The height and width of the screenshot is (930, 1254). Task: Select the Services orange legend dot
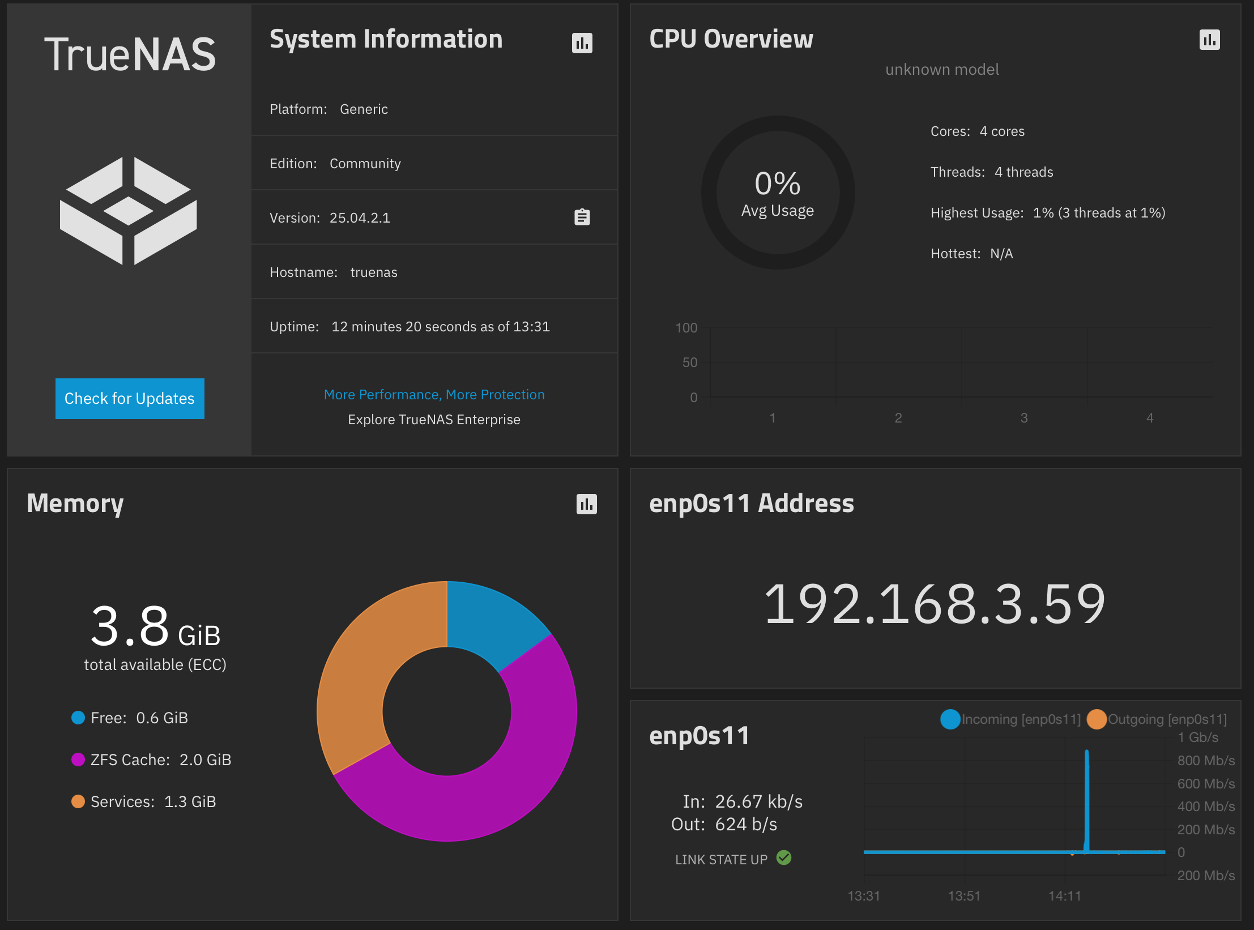[x=78, y=801]
